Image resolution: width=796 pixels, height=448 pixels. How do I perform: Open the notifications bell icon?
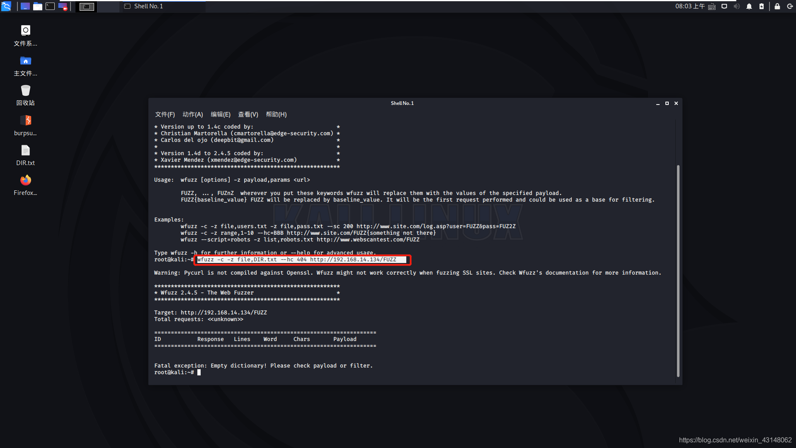pos(749,6)
